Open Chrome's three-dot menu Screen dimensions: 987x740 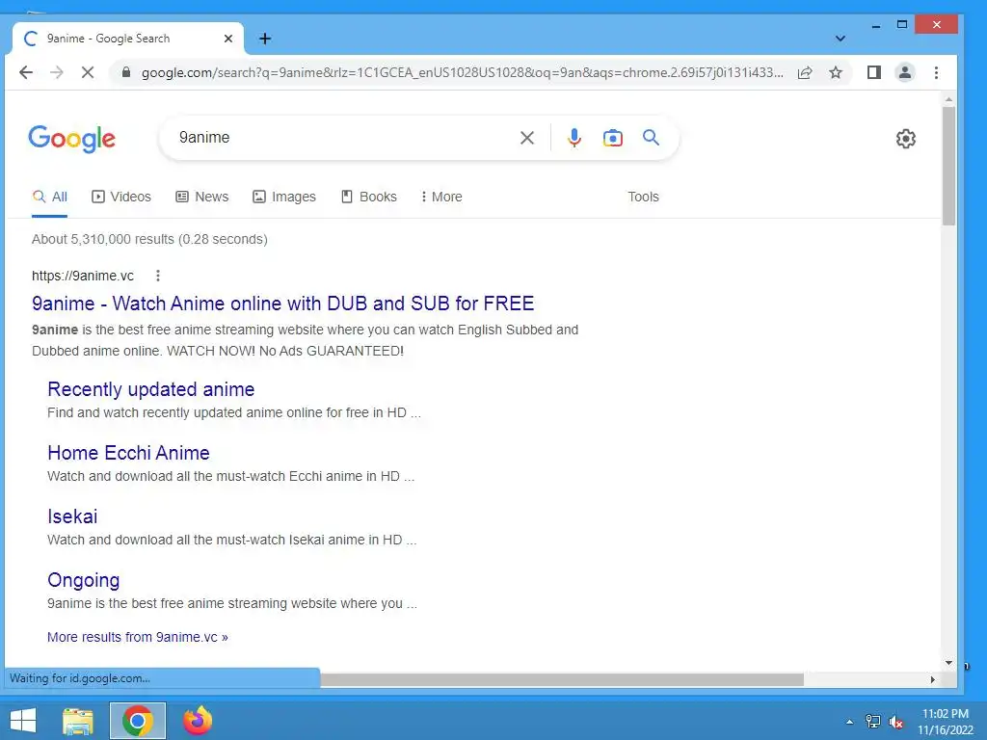coord(936,72)
